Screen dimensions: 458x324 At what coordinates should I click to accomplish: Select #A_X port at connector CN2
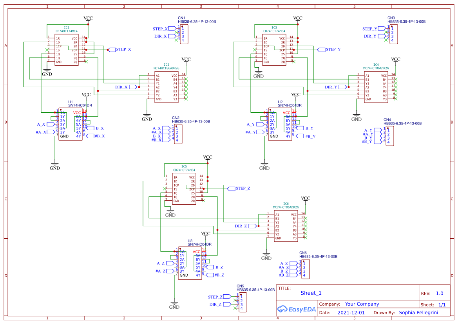coord(161,132)
